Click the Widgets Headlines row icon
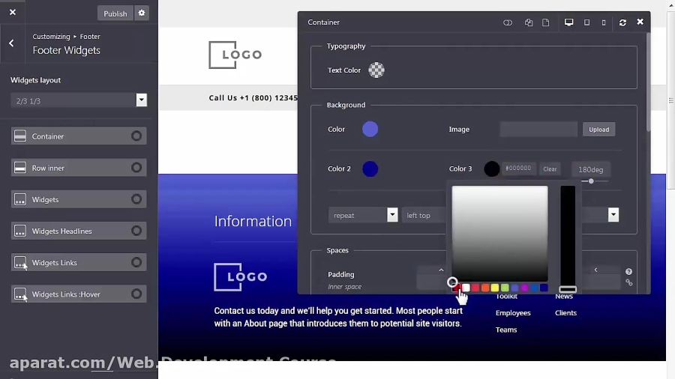This screenshot has width=675, height=379. tap(20, 231)
